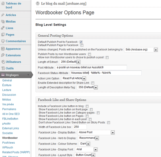Click the Réglages settings icon
The height and width of the screenshot is (157, 161).
tap(3, 75)
